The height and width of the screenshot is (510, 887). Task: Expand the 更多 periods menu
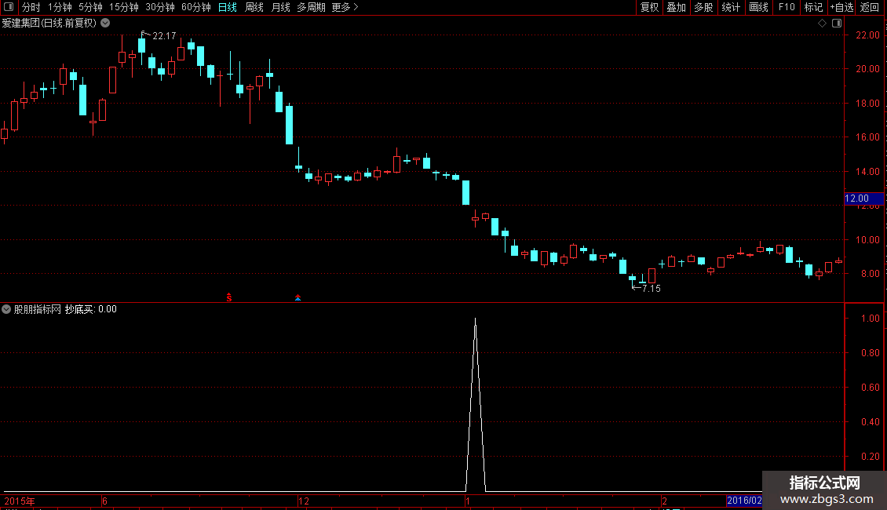(345, 7)
